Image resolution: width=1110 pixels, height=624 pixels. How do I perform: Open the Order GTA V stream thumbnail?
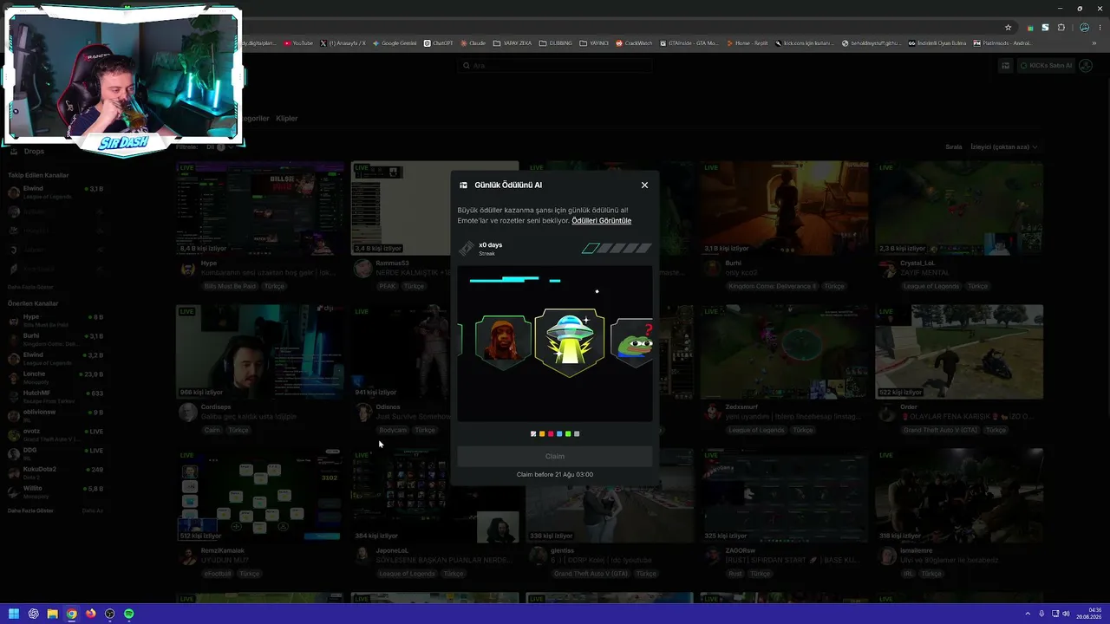[x=959, y=352]
